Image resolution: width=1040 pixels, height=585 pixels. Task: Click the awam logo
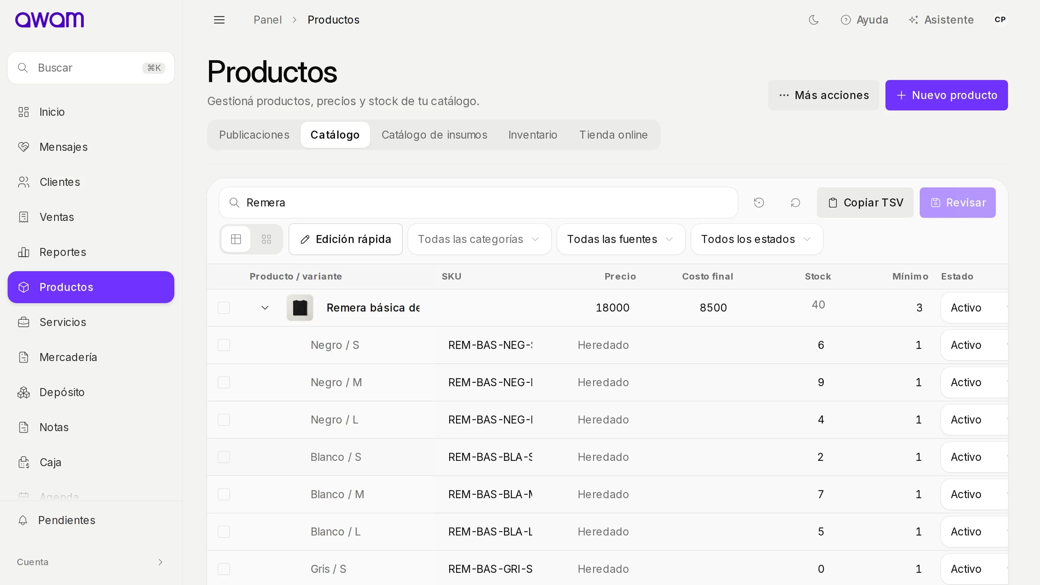[49, 19]
